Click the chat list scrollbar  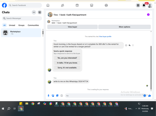coord(43,32)
